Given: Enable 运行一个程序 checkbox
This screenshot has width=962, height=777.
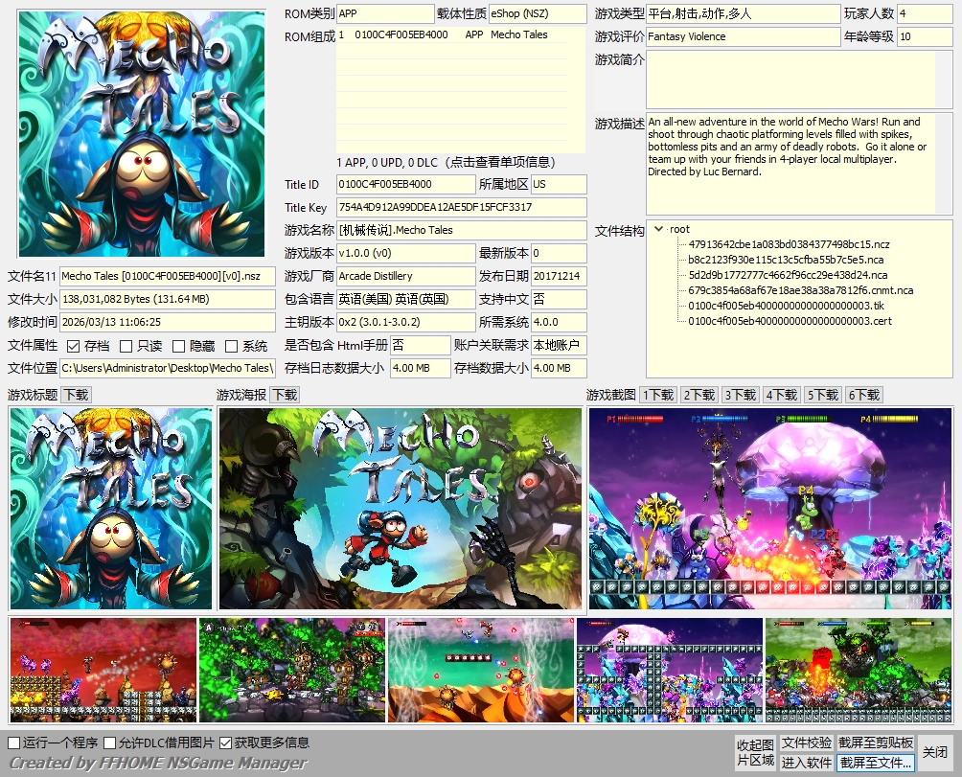Looking at the screenshot, I should pyautogui.click(x=14, y=743).
